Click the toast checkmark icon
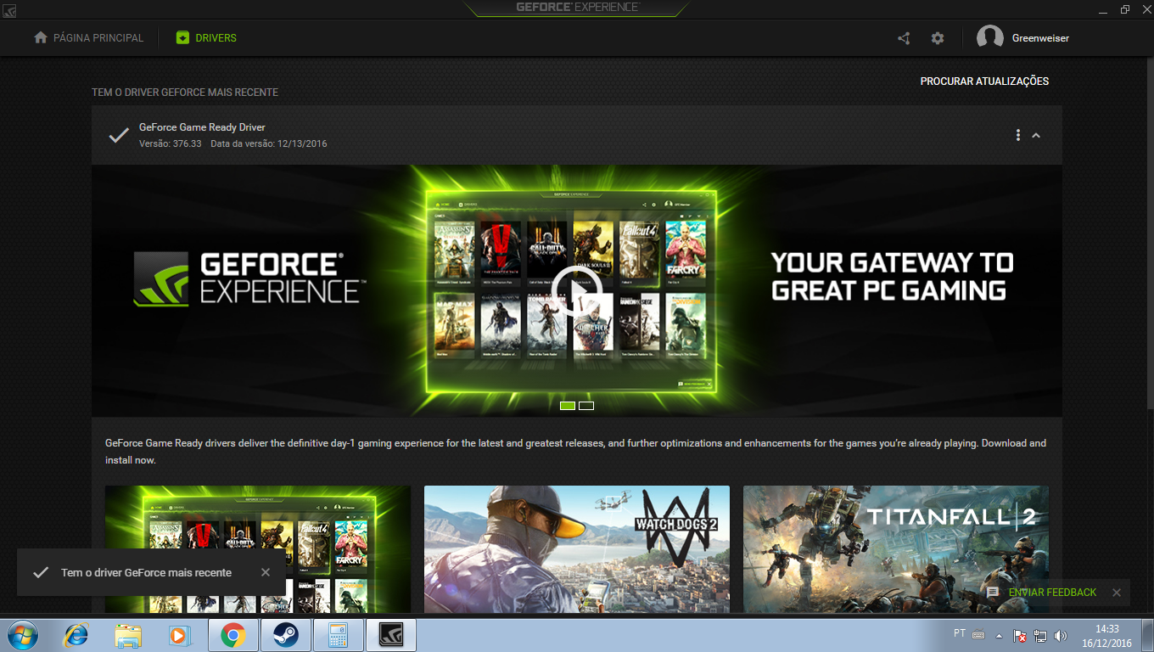This screenshot has height=652, width=1154. click(x=40, y=572)
